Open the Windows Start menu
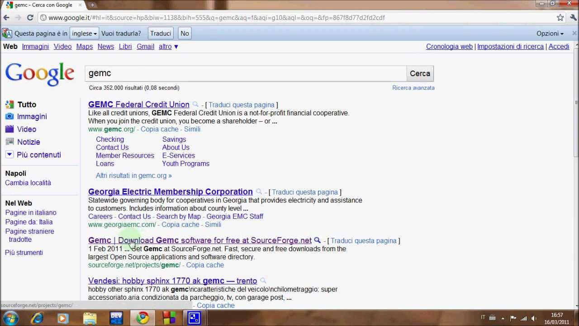 point(10,318)
